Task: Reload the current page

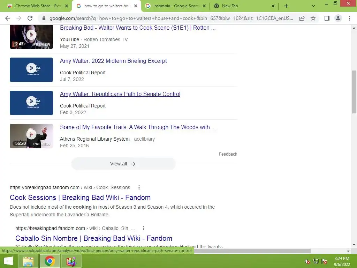Action: click(30, 18)
